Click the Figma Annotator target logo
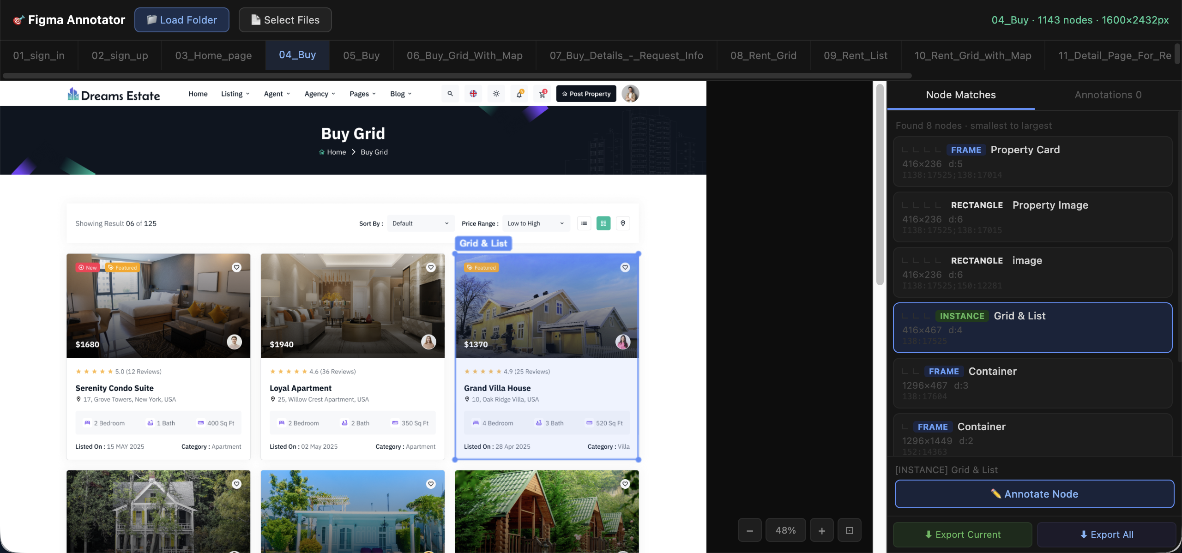Viewport: 1182px width, 553px height. (x=18, y=20)
